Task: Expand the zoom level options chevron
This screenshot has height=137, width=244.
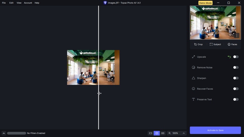Action: [184, 133]
